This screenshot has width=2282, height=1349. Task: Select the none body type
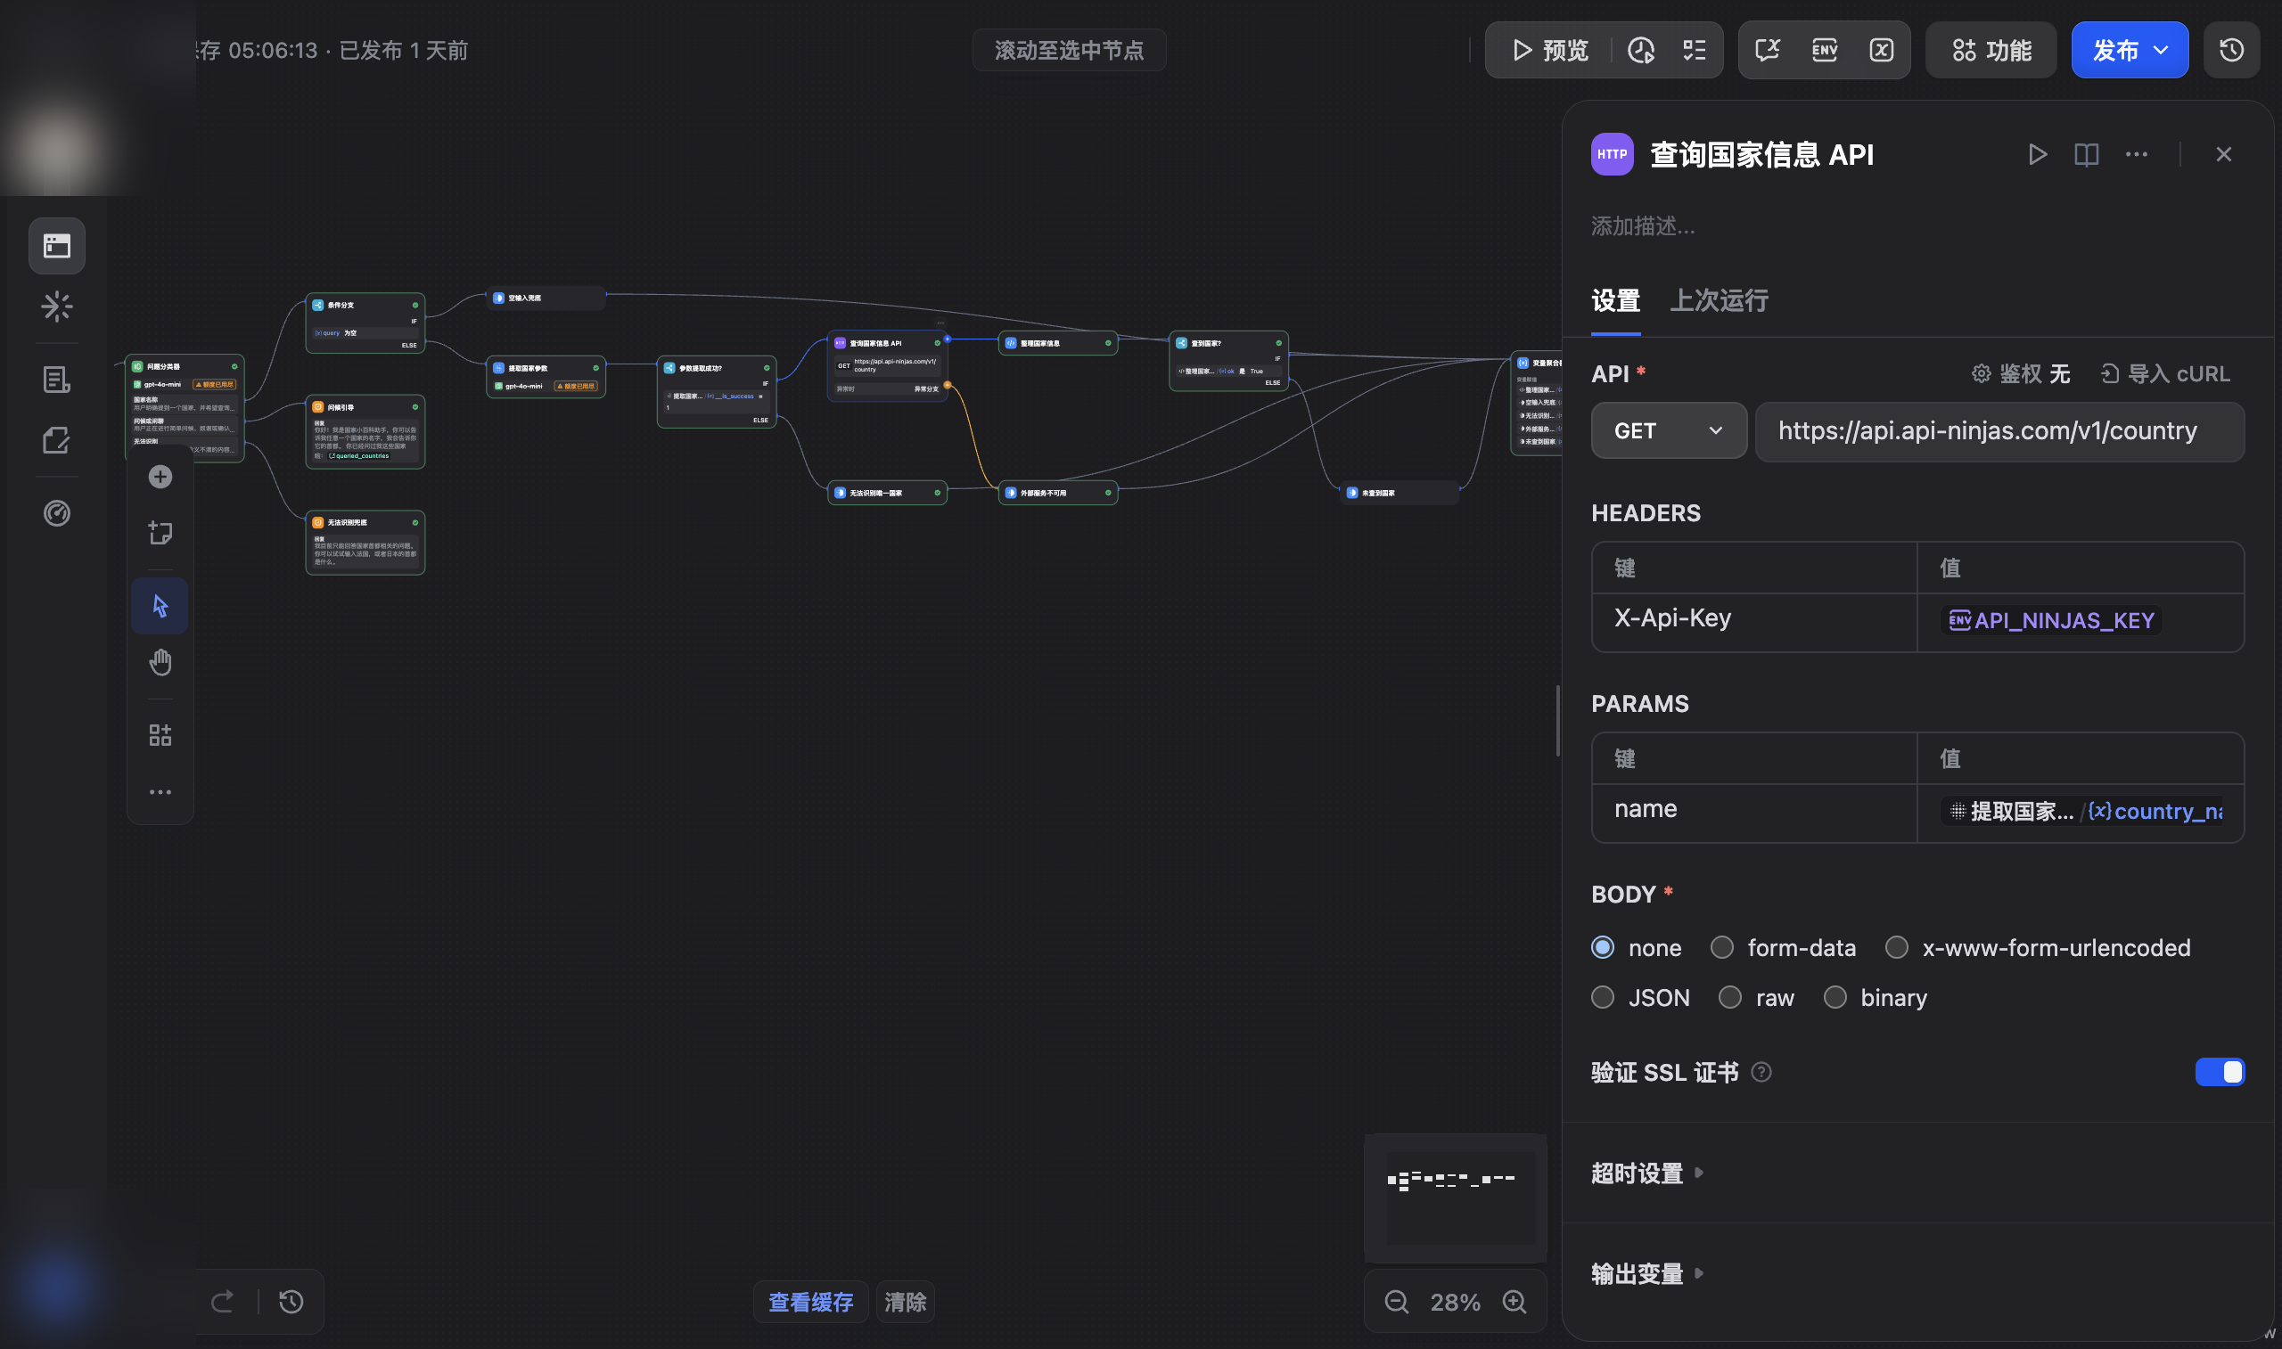[x=1603, y=947]
